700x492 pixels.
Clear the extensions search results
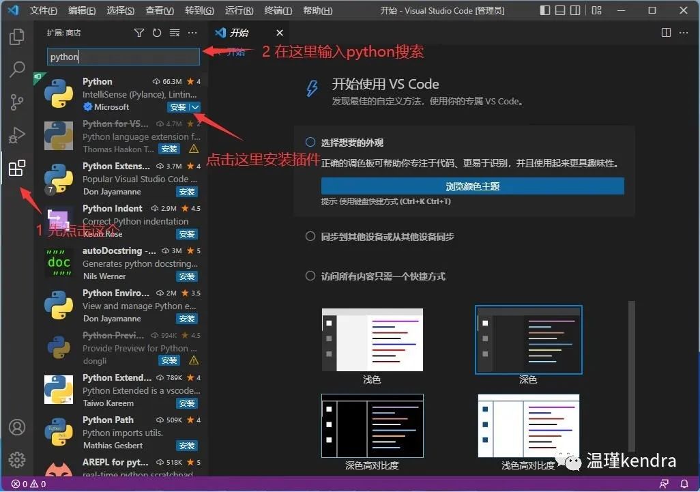[174, 33]
